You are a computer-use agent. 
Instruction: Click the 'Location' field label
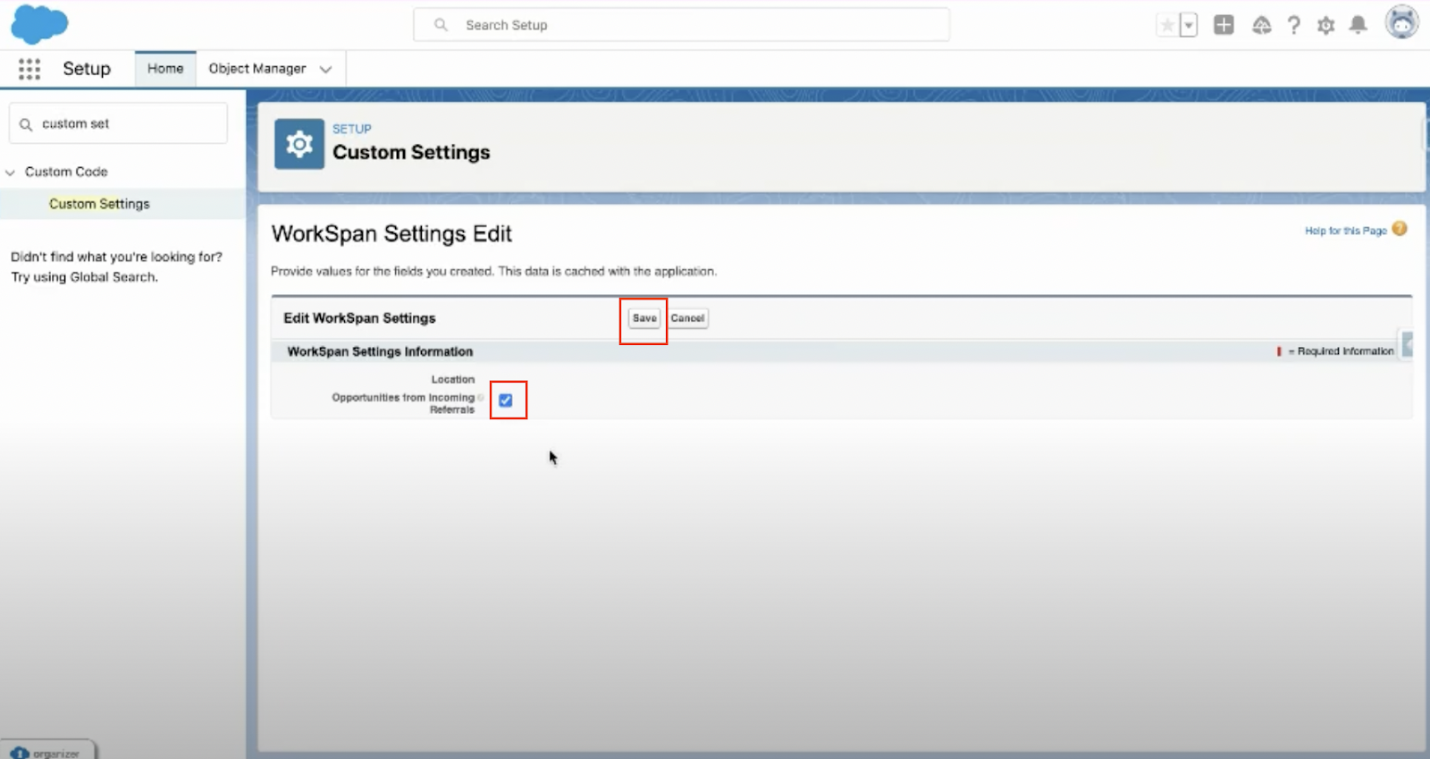click(453, 379)
